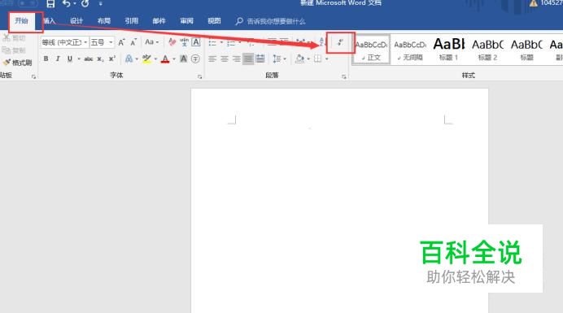Image resolution: width=563 pixels, height=313 pixels.
Task: Apply the 标题 2 heading style
Action: tap(487, 50)
